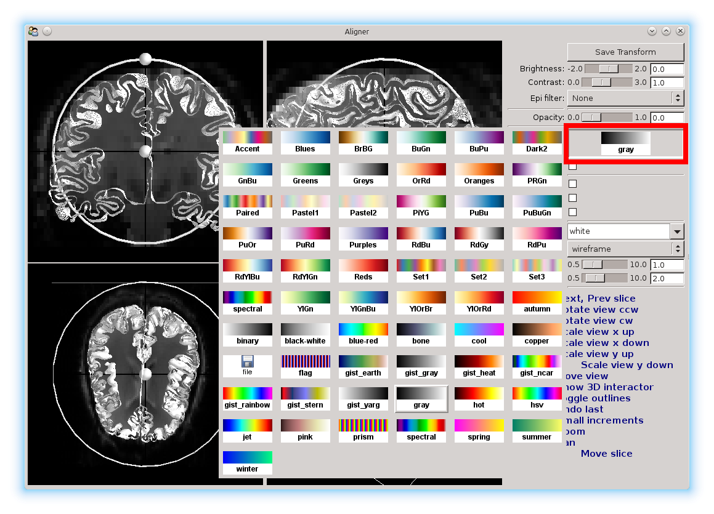Pick the gist_earth colormap
This screenshot has width=714, height=514.
(363, 366)
